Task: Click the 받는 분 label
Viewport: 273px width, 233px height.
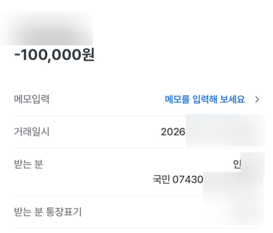Action: pyautogui.click(x=28, y=164)
